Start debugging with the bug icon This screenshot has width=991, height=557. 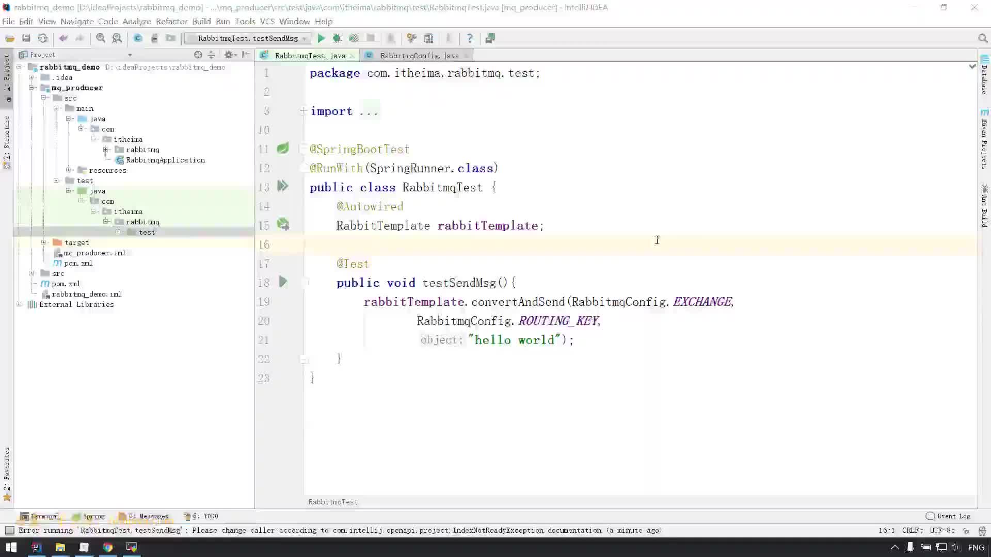point(337,38)
